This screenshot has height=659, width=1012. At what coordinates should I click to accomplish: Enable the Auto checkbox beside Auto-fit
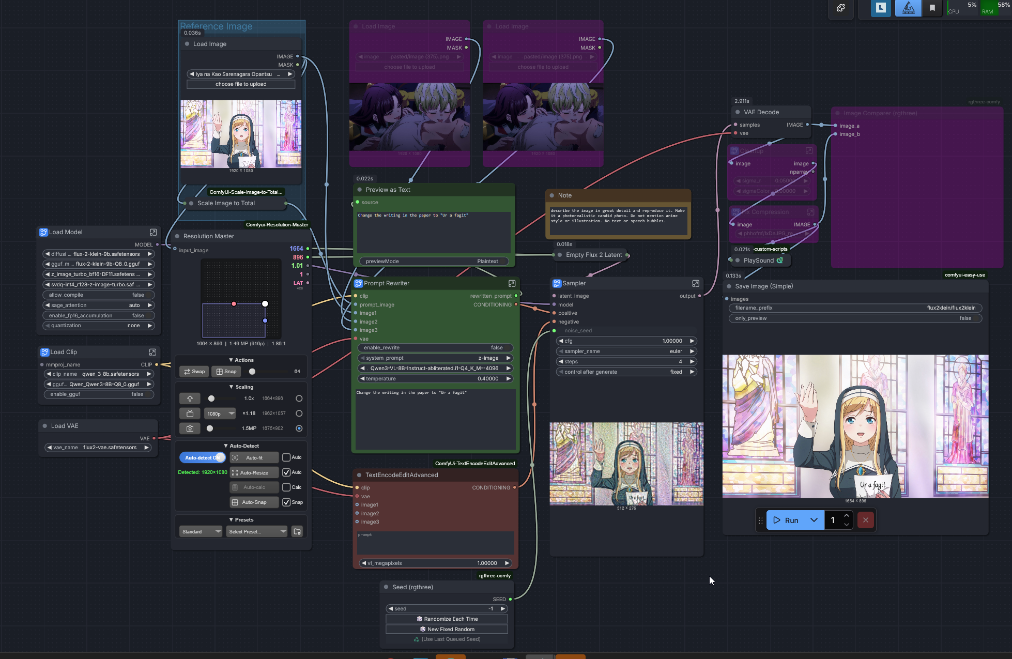[286, 457]
